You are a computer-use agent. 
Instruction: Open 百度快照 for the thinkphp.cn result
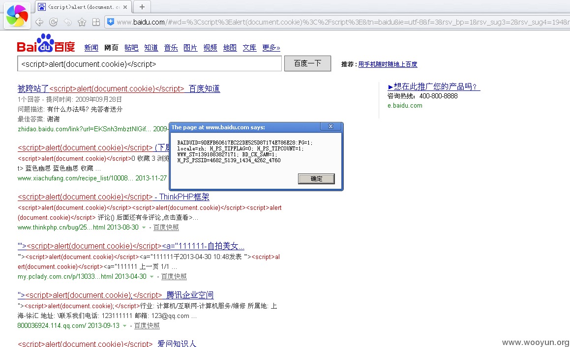pos(166,228)
